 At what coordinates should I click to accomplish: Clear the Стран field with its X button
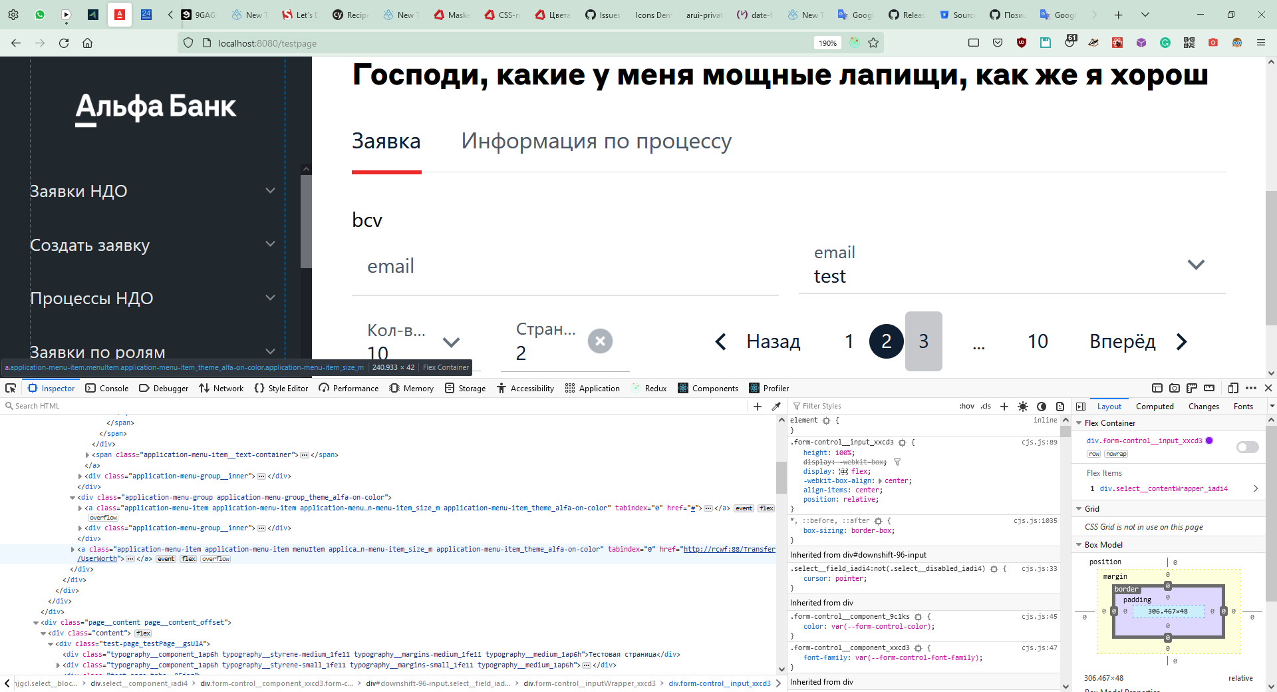(600, 341)
